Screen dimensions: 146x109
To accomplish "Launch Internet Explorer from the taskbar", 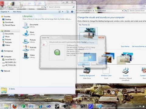I will 40,106.
